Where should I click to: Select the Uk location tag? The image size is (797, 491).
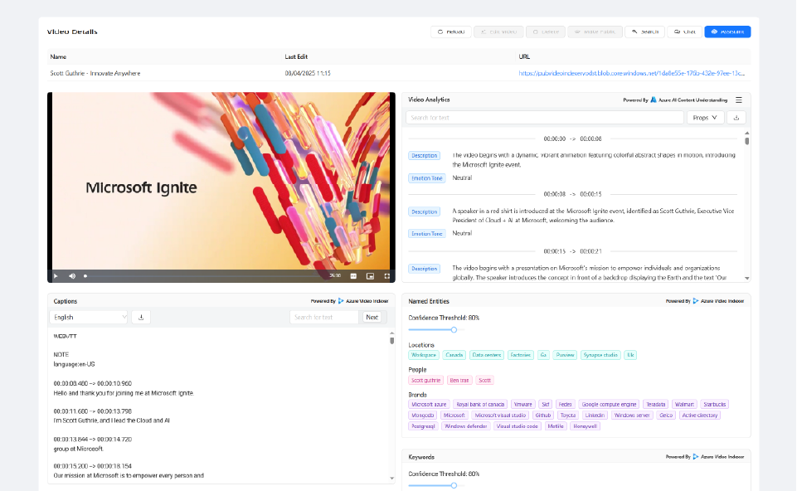point(630,355)
